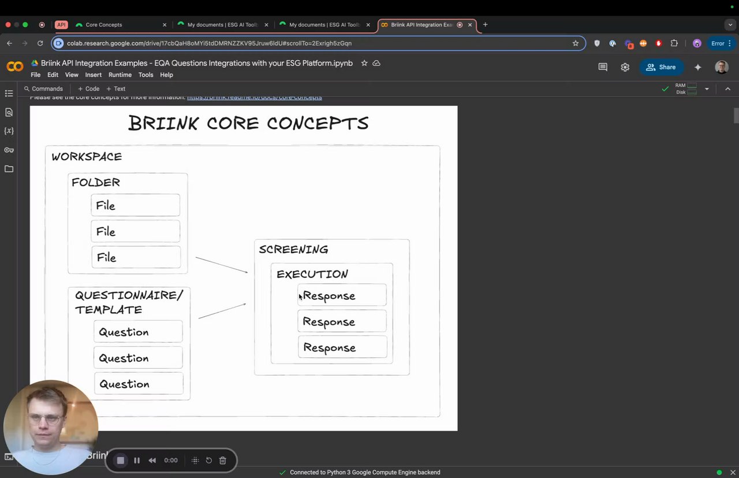Open the Commands search button
The image size is (739, 478).
pyautogui.click(x=43, y=89)
